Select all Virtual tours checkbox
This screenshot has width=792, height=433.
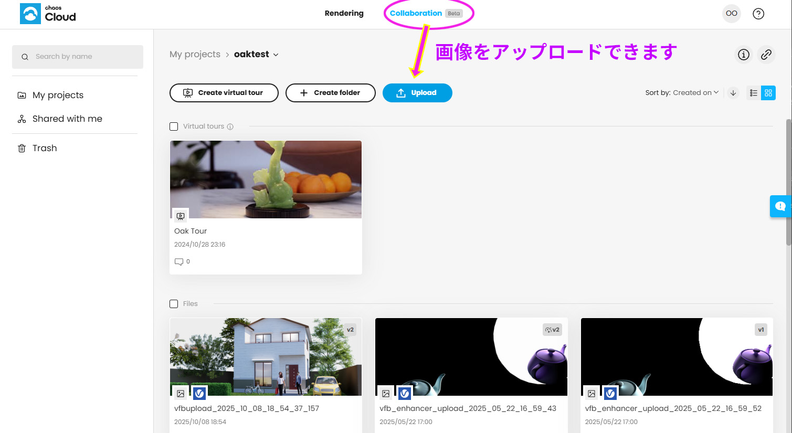(174, 126)
